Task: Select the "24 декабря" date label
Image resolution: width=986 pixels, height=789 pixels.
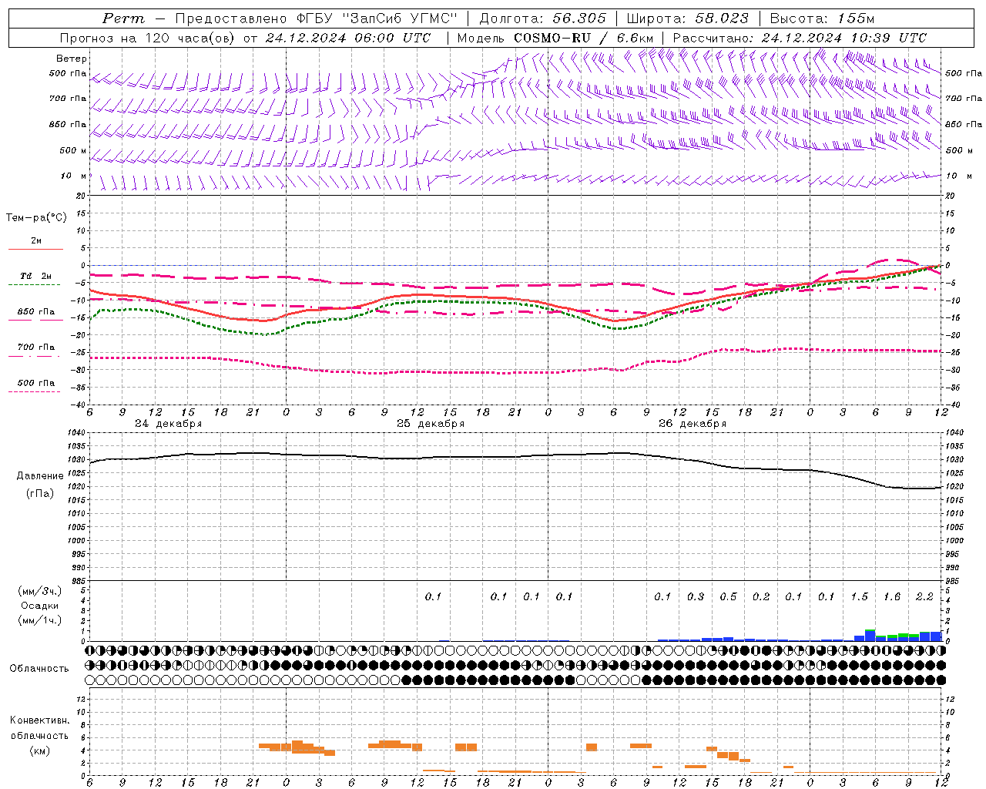Action: point(169,424)
